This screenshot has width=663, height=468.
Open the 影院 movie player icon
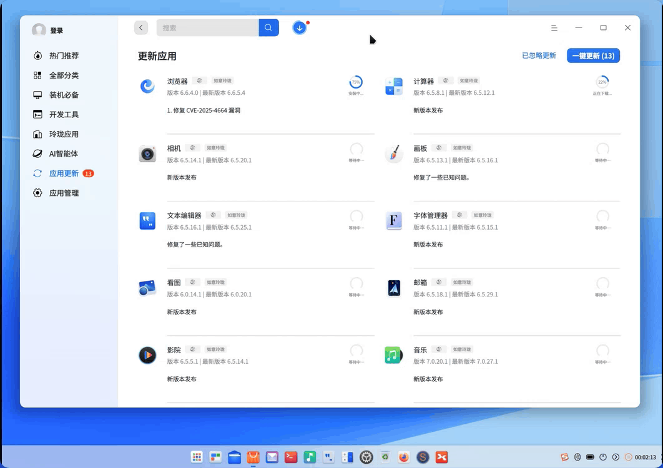pyautogui.click(x=147, y=355)
